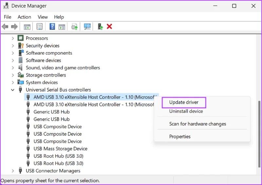Expand the System devices category
The width and height of the screenshot is (262, 185).
click(x=13, y=83)
